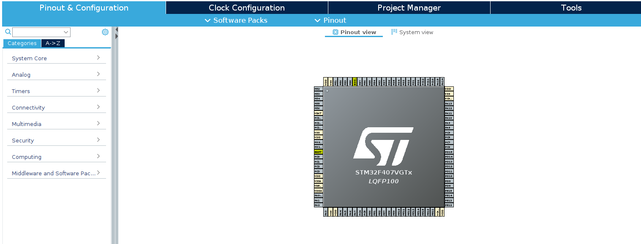Viewport: 641px width, 244px height.
Task: Switch to System view
Action: [x=412, y=32]
